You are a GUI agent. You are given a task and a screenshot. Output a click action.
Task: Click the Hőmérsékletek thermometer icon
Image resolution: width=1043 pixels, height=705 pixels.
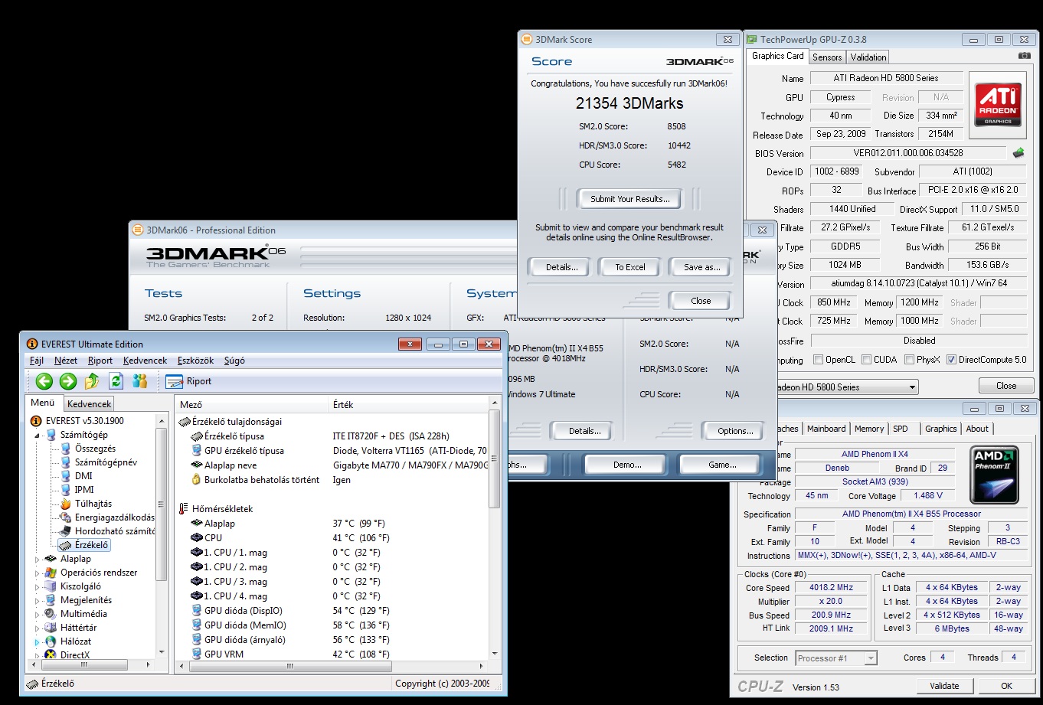click(x=184, y=508)
